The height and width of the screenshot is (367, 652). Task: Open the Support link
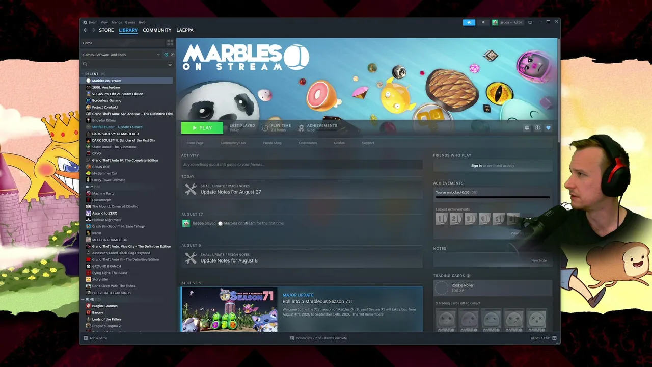point(368,143)
